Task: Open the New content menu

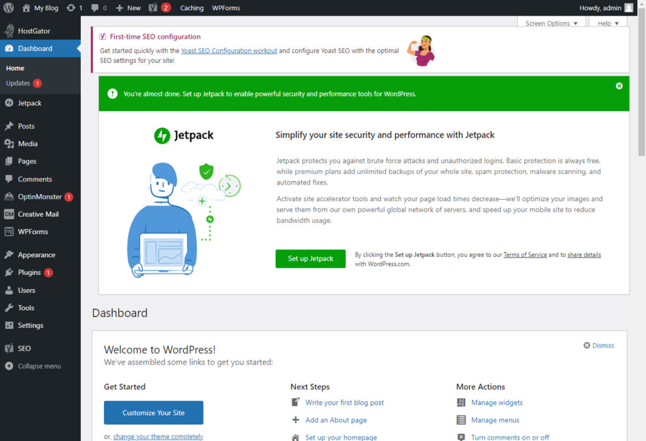Action: (128, 8)
